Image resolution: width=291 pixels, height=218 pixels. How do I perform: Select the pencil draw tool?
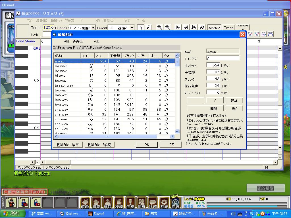coord(148,28)
